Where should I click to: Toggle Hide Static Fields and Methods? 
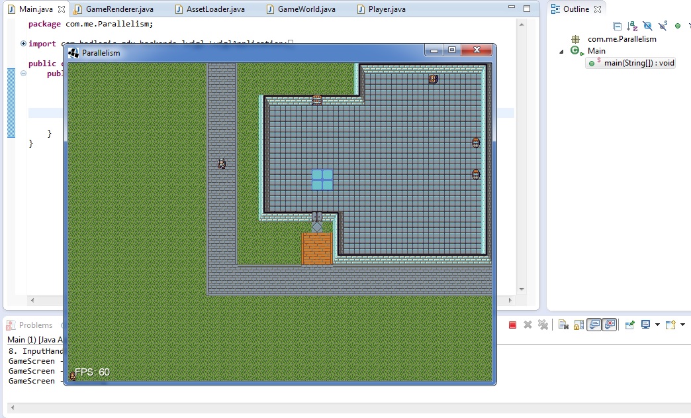point(663,26)
